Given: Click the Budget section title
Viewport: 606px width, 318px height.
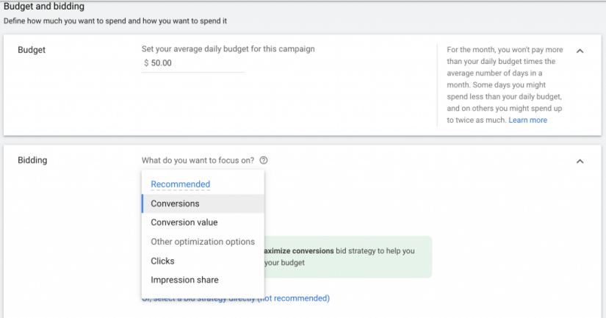Looking at the screenshot, I should (32, 50).
